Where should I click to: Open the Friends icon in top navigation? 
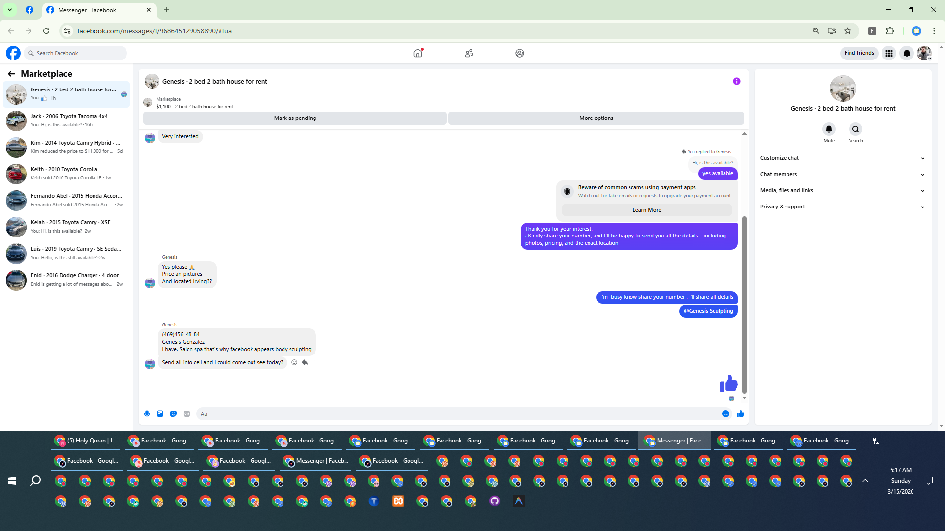pos(469,53)
